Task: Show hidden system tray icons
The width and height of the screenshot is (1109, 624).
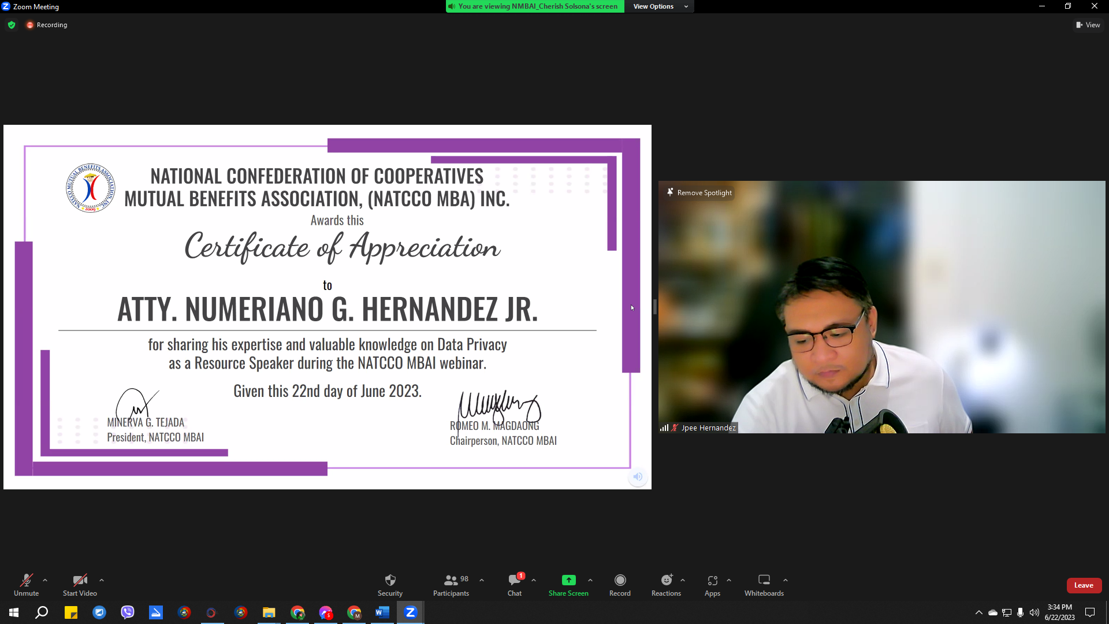Action: (x=978, y=612)
